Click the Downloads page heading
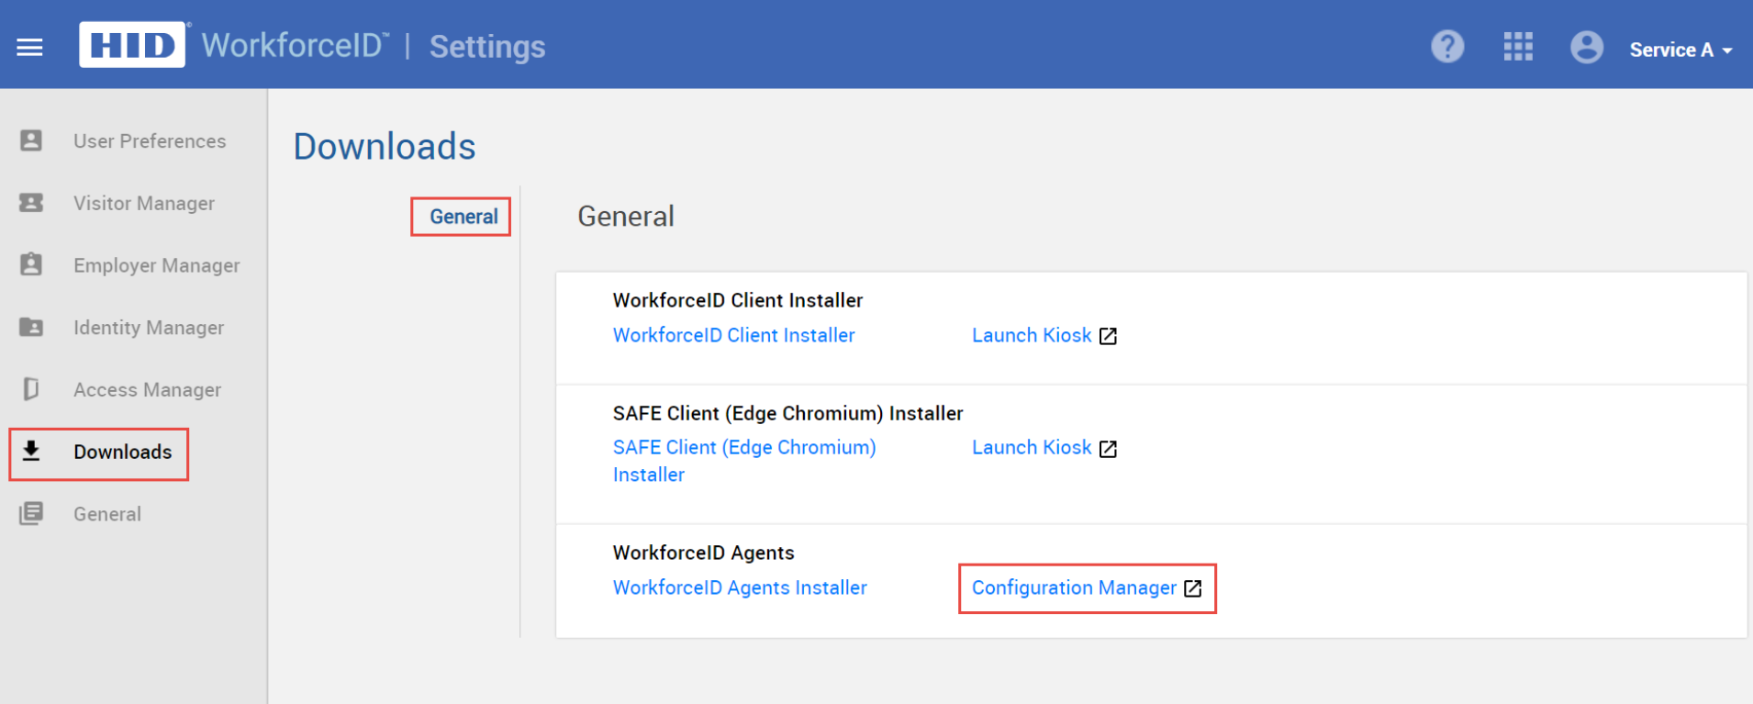Image resolution: width=1753 pixels, height=704 pixels. point(385,147)
